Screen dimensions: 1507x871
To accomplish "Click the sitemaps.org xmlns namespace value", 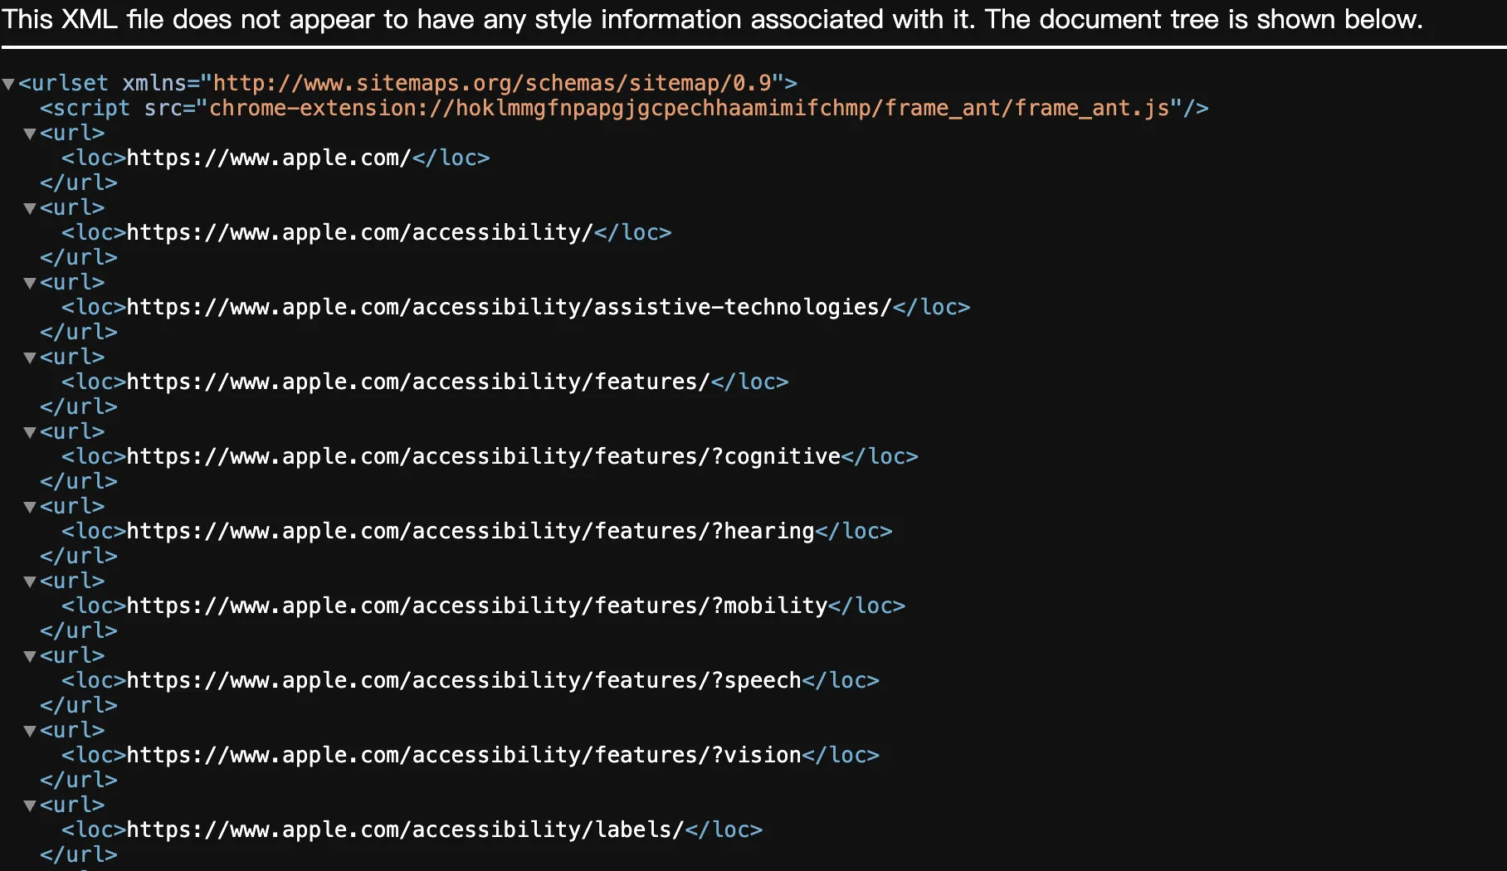I will coord(492,83).
